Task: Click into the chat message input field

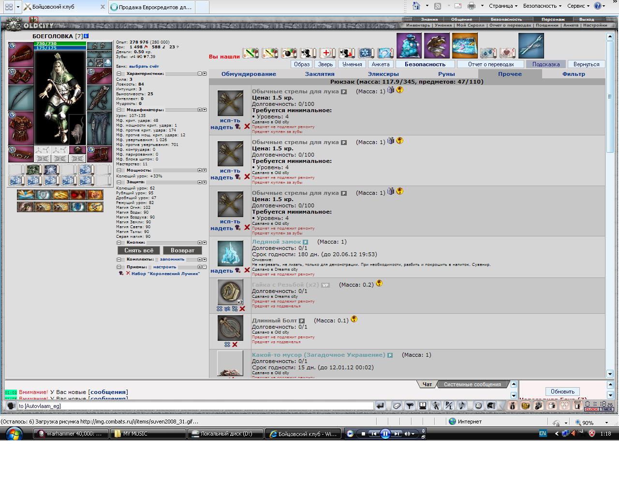Action: pos(195,406)
